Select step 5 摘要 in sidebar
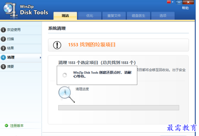 [21, 67]
